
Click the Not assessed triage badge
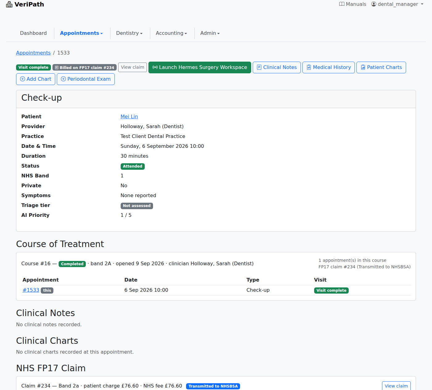137,206
